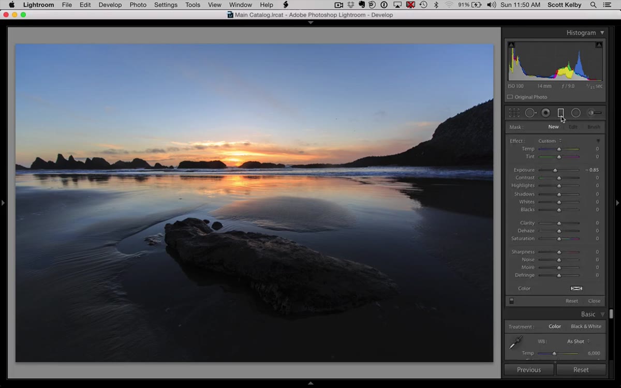
Task: Select the Radial Filter tool
Action: 575,113
